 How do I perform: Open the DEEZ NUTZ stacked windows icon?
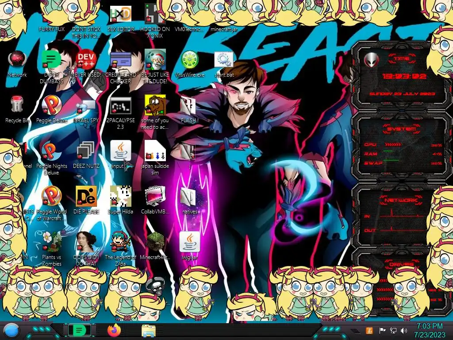86,151
